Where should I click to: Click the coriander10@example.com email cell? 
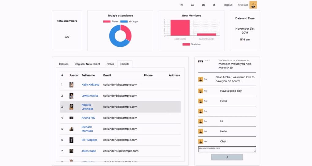[x=121, y=151]
